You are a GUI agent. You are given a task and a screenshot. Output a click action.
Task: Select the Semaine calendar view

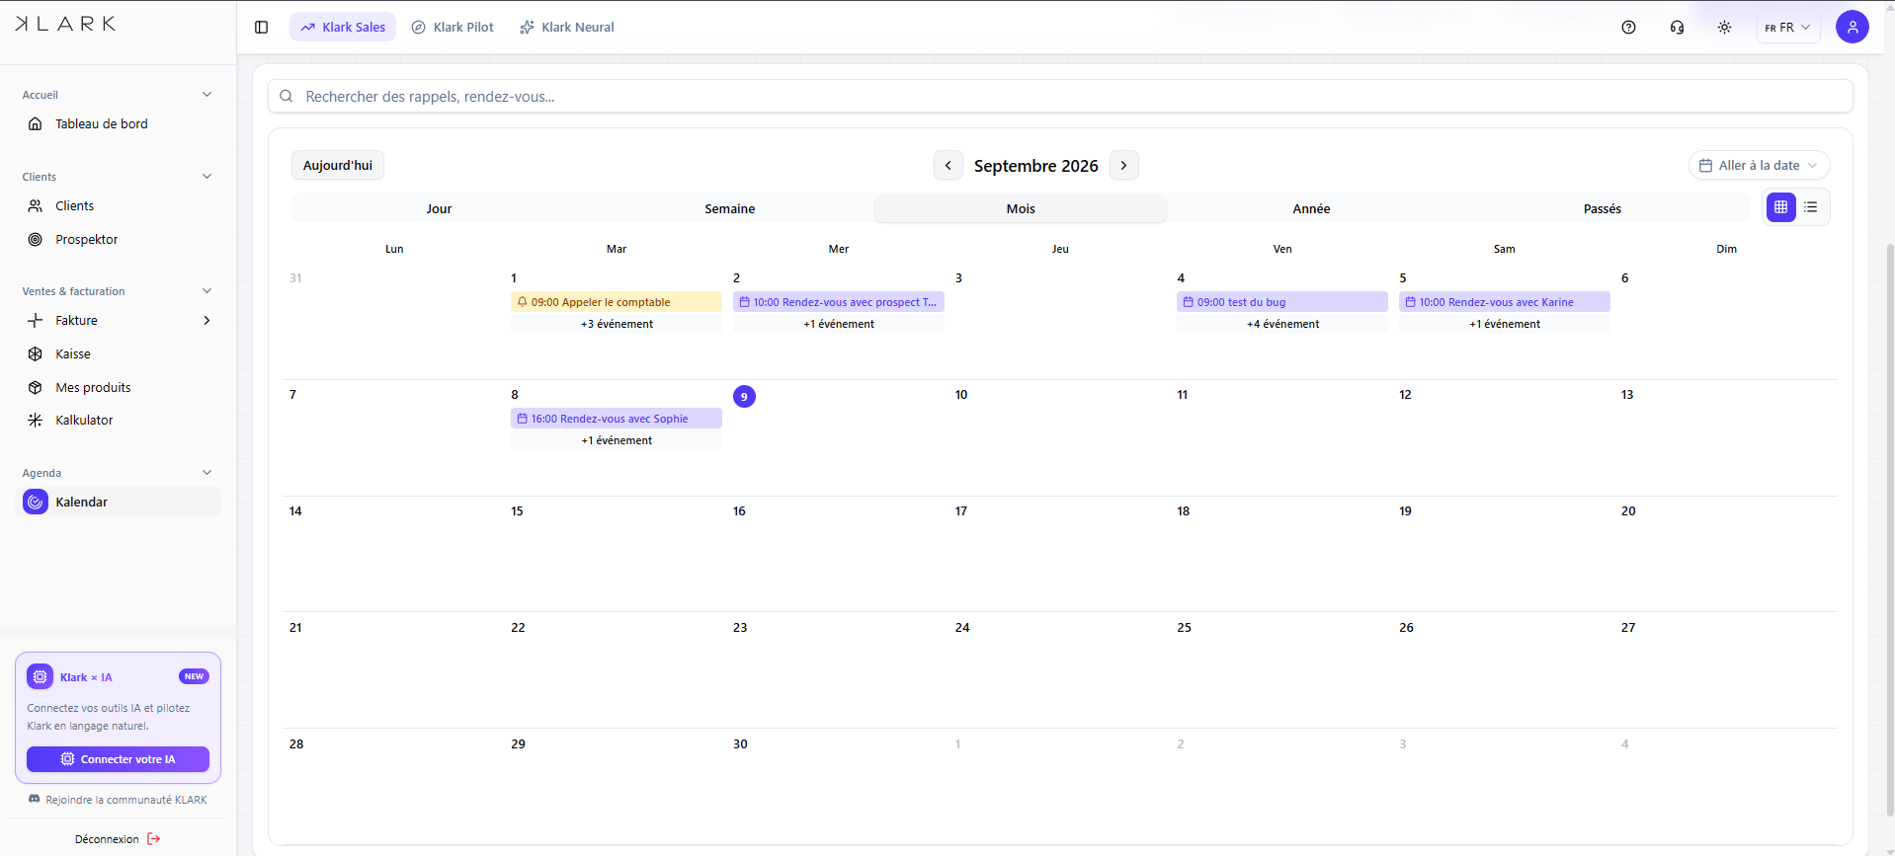pos(729,208)
